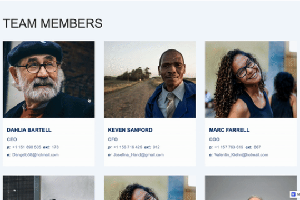
Task: Click the Marc Farrell name heading
Action: tap(229, 130)
